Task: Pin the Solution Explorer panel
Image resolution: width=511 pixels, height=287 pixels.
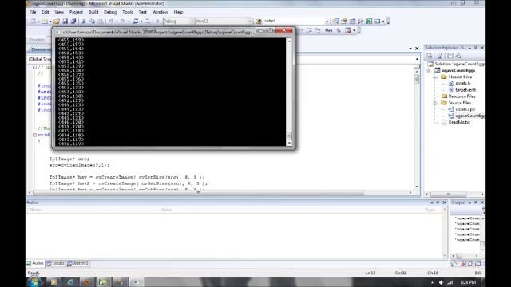Action: pos(476,48)
